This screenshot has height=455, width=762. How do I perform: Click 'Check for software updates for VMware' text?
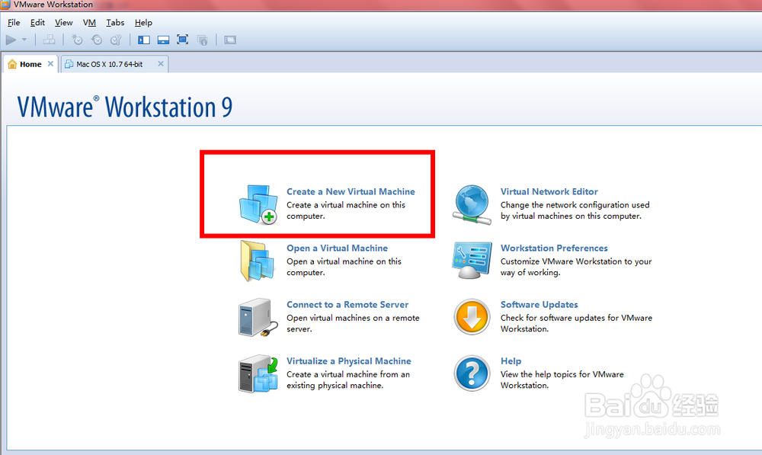(576, 318)
